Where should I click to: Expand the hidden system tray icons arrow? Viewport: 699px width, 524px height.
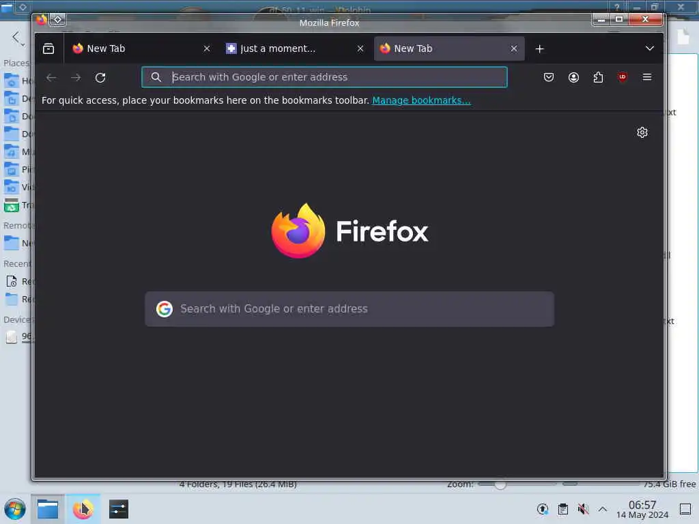(x=602, y=509)
